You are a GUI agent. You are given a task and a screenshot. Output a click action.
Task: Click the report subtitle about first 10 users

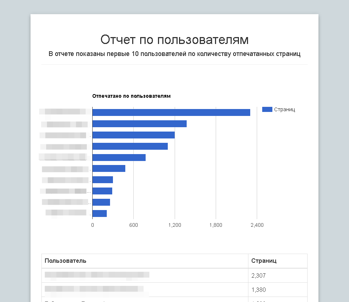point(174,54)
